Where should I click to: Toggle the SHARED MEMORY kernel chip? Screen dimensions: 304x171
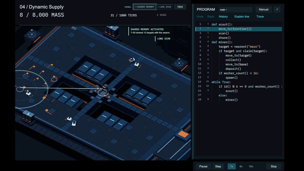click(x=145, y=7)
